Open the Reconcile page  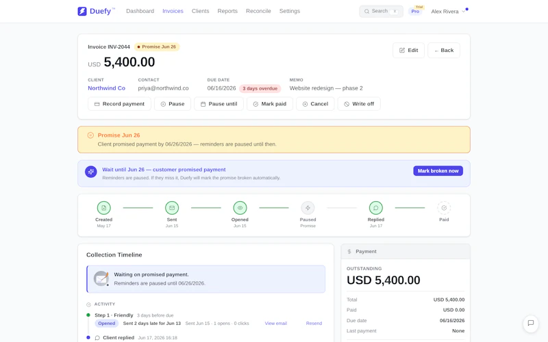(258, 11)
